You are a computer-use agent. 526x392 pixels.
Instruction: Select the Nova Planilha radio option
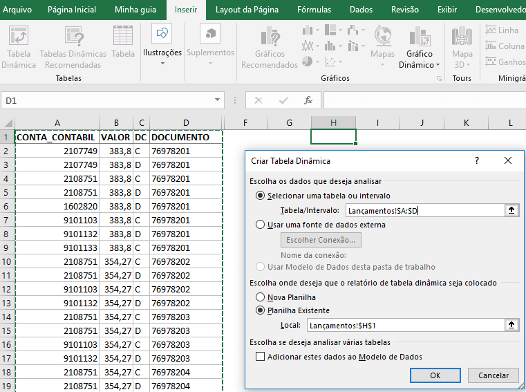[260, 297]
